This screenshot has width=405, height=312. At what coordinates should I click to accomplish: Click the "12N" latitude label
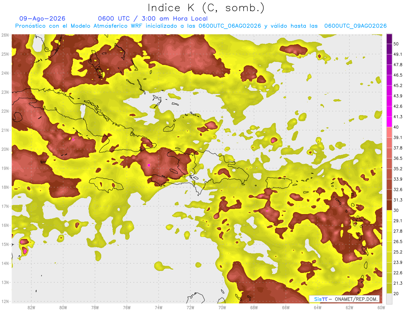click(x=5, y=301)
